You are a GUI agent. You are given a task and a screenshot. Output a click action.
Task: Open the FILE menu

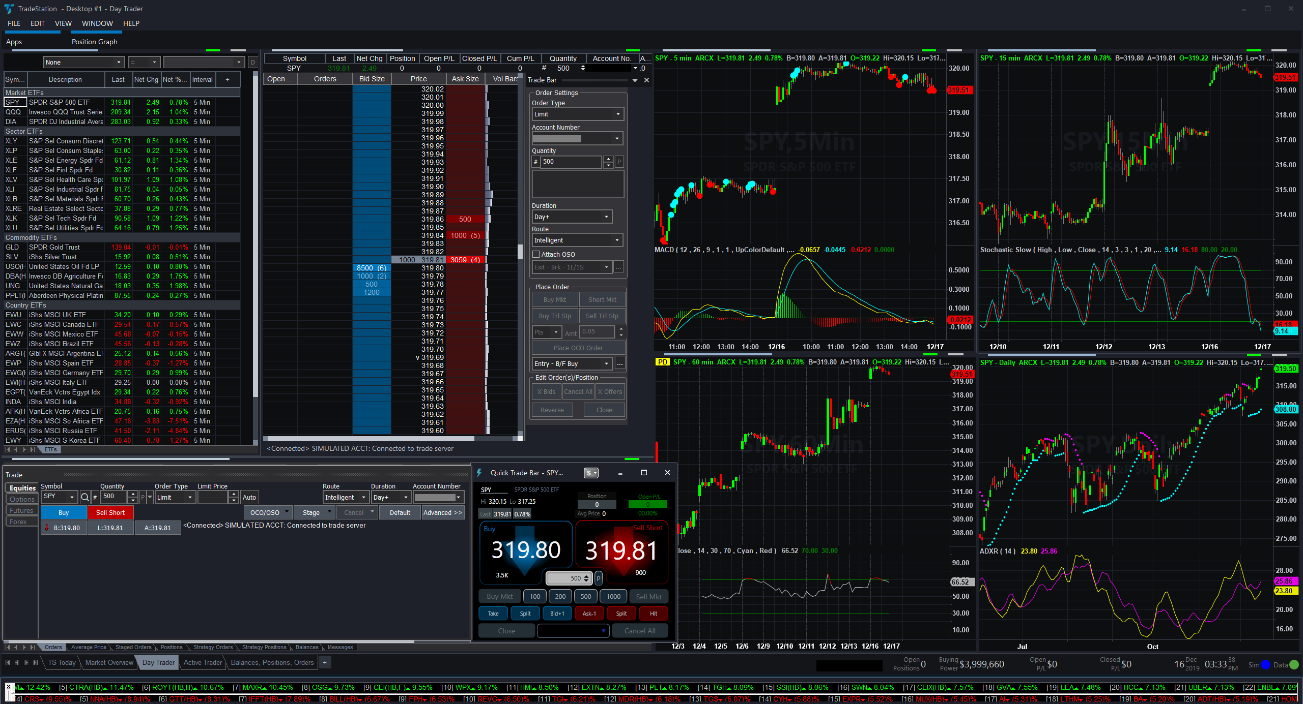pos(14,23)
